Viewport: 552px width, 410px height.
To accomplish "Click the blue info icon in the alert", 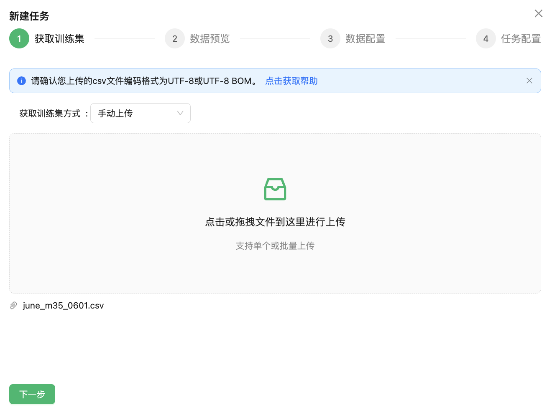I will coord(21,81).
